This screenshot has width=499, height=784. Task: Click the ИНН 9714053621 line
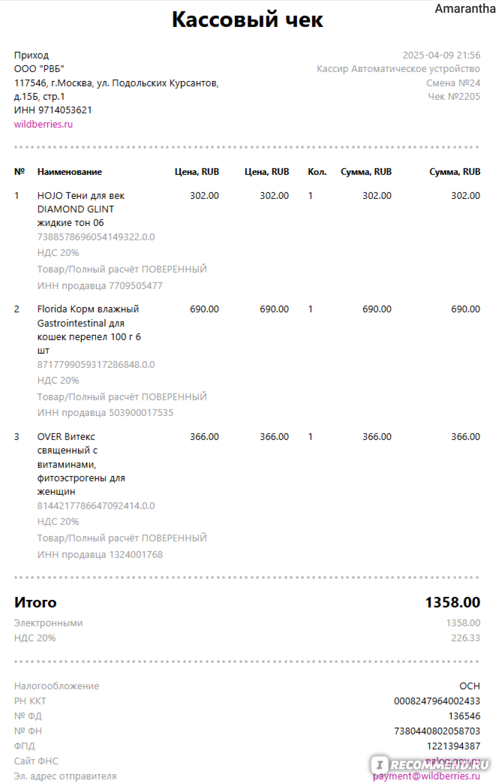point(53,110)
